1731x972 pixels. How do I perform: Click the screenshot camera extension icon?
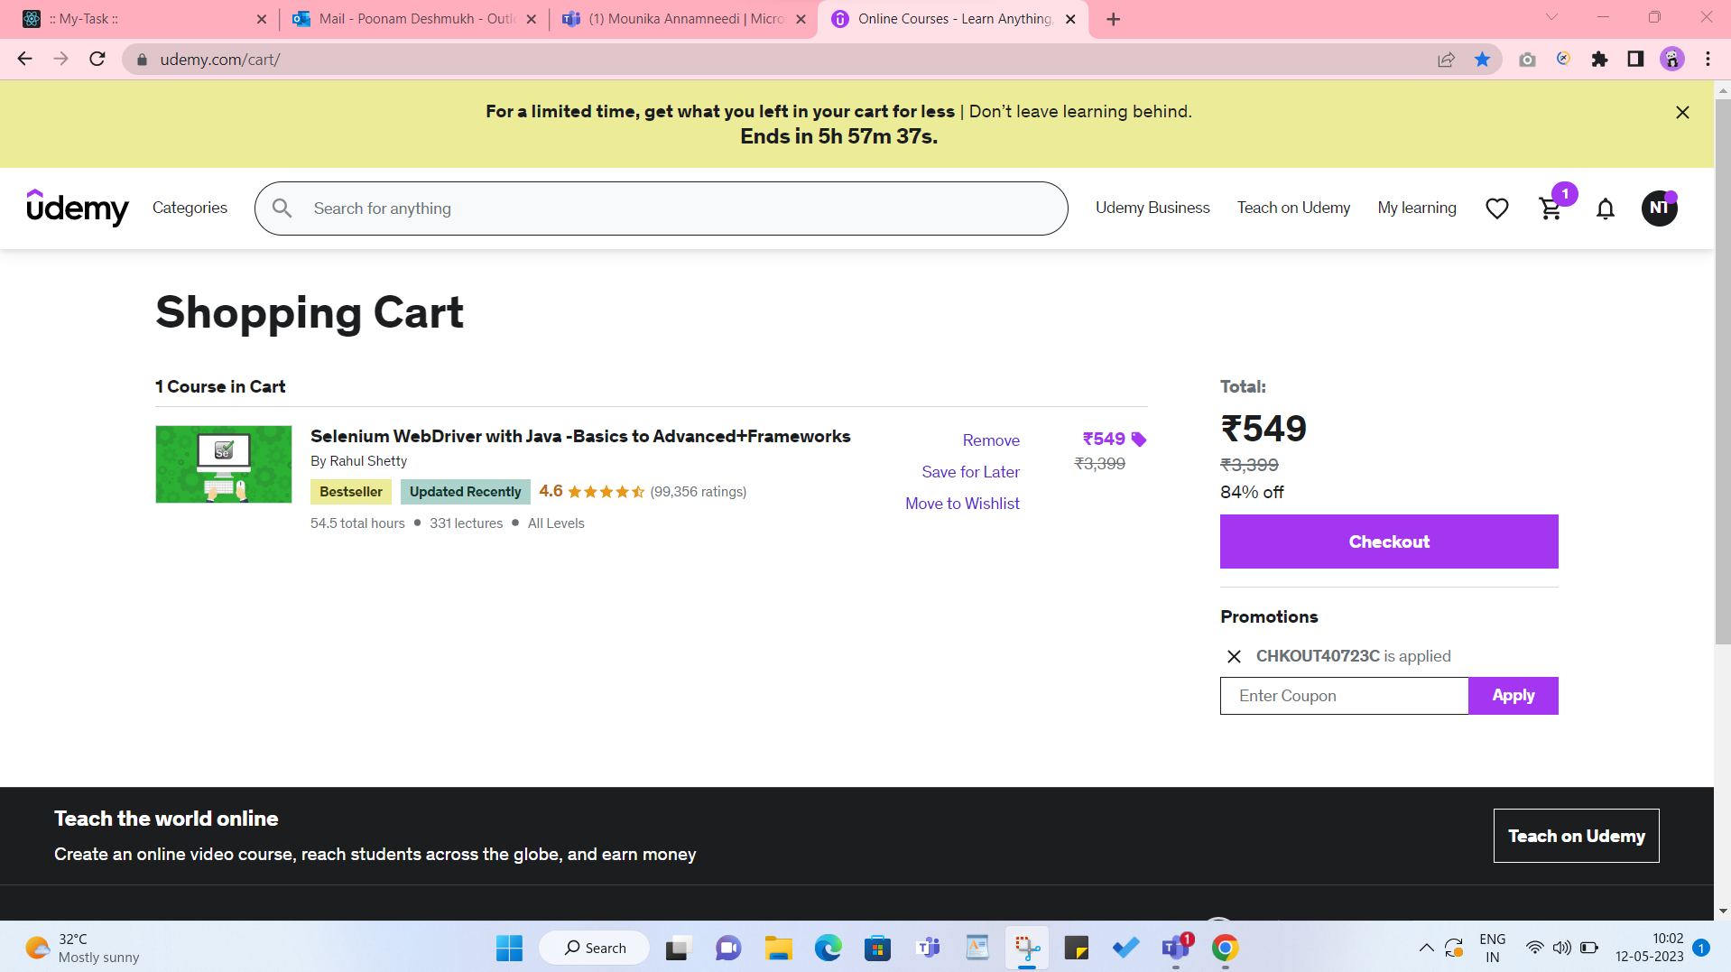click(1527, 60)
